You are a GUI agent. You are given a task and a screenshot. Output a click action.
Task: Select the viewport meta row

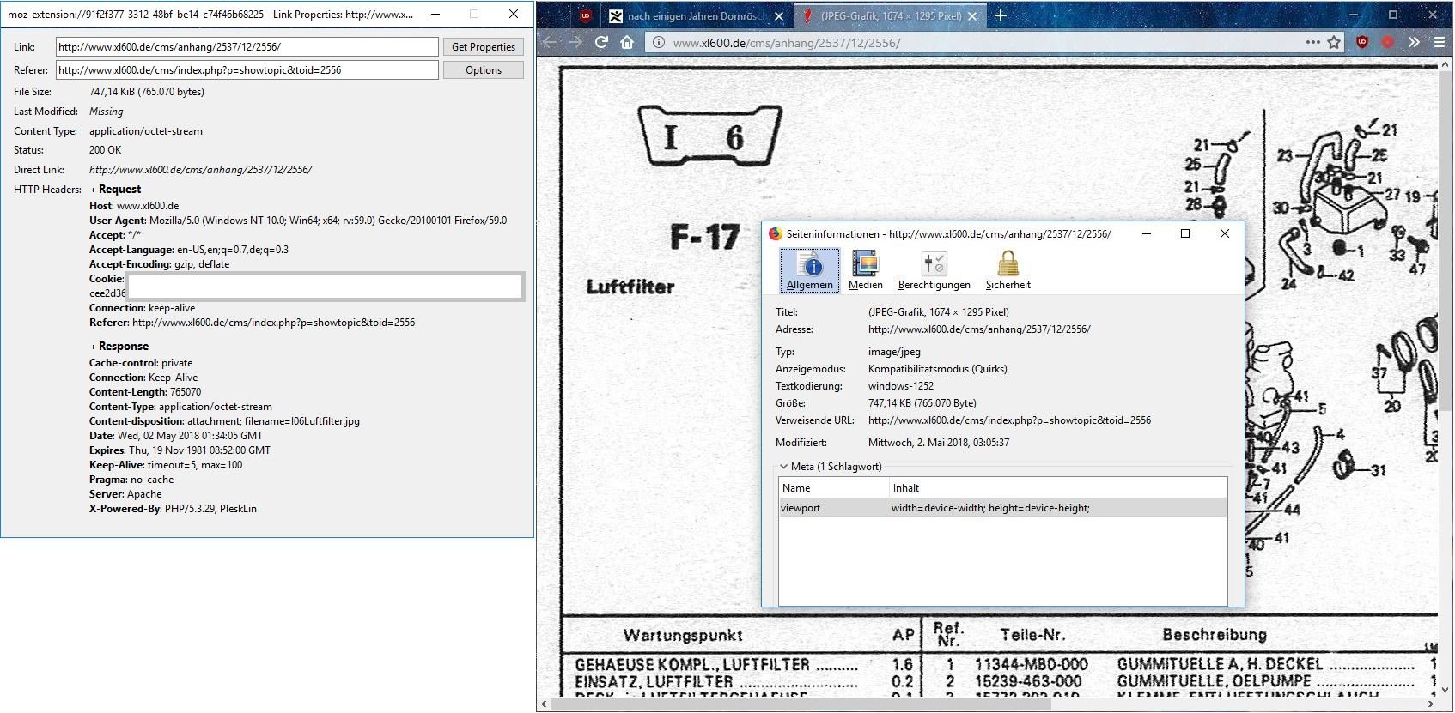[1002, 508]
